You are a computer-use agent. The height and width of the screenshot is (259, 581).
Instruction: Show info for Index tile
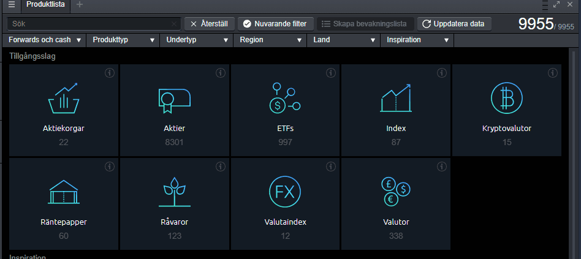click(442, 73)
